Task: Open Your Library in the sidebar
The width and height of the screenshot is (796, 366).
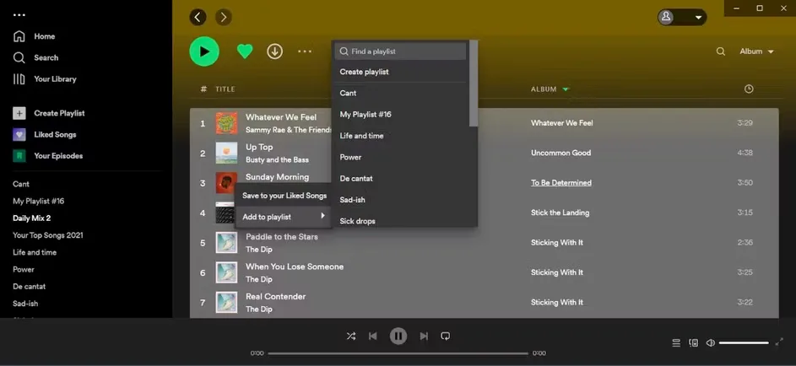Action: [x=45, y=79]
